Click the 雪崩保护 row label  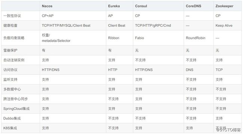pyautogui.click(x=10, y=50)
